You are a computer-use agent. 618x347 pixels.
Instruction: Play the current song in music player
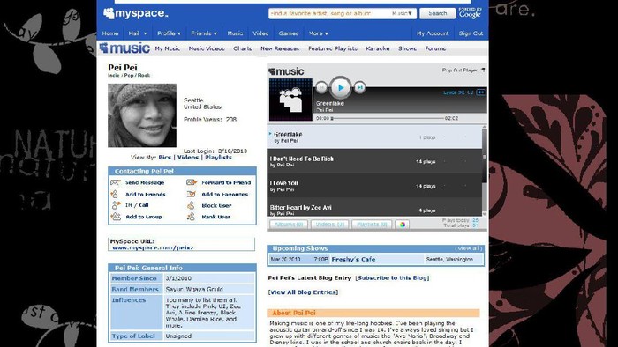click(x=340, y=87)
